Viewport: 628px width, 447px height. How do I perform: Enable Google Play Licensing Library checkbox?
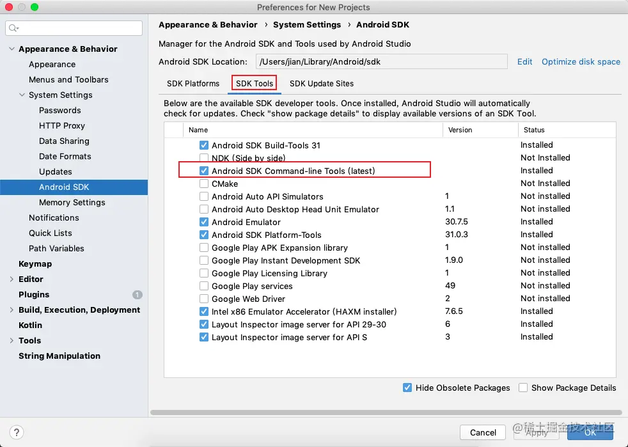pyautogui.click(x=204, y=274)
